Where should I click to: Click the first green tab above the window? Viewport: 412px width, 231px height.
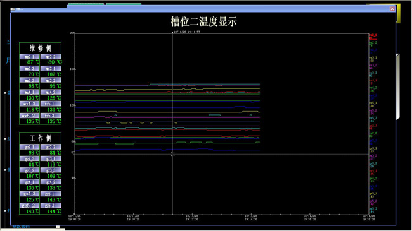[x=86, y=4]
